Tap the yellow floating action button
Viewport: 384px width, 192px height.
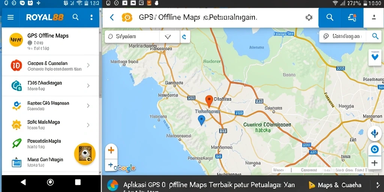tap(85, 154)
